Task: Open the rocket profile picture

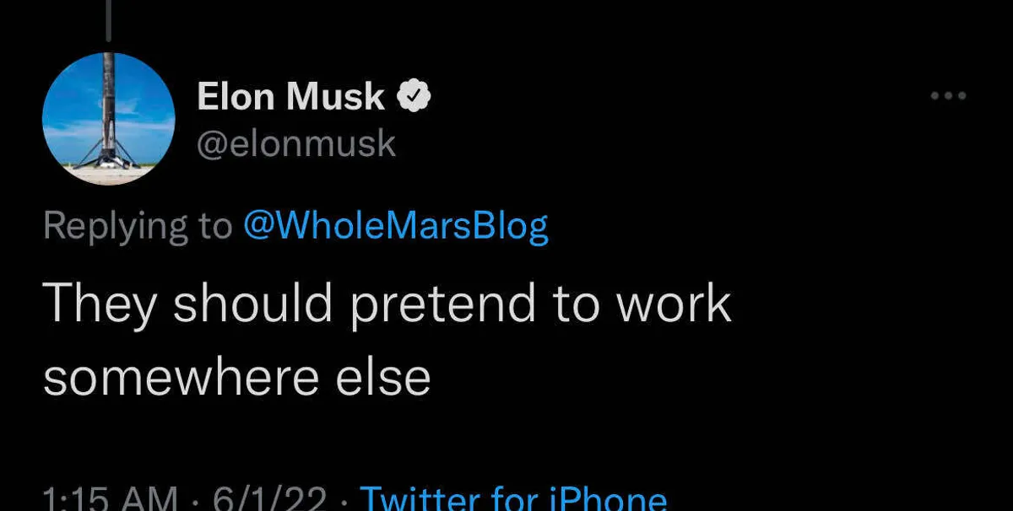Action: tap(108, 118)
